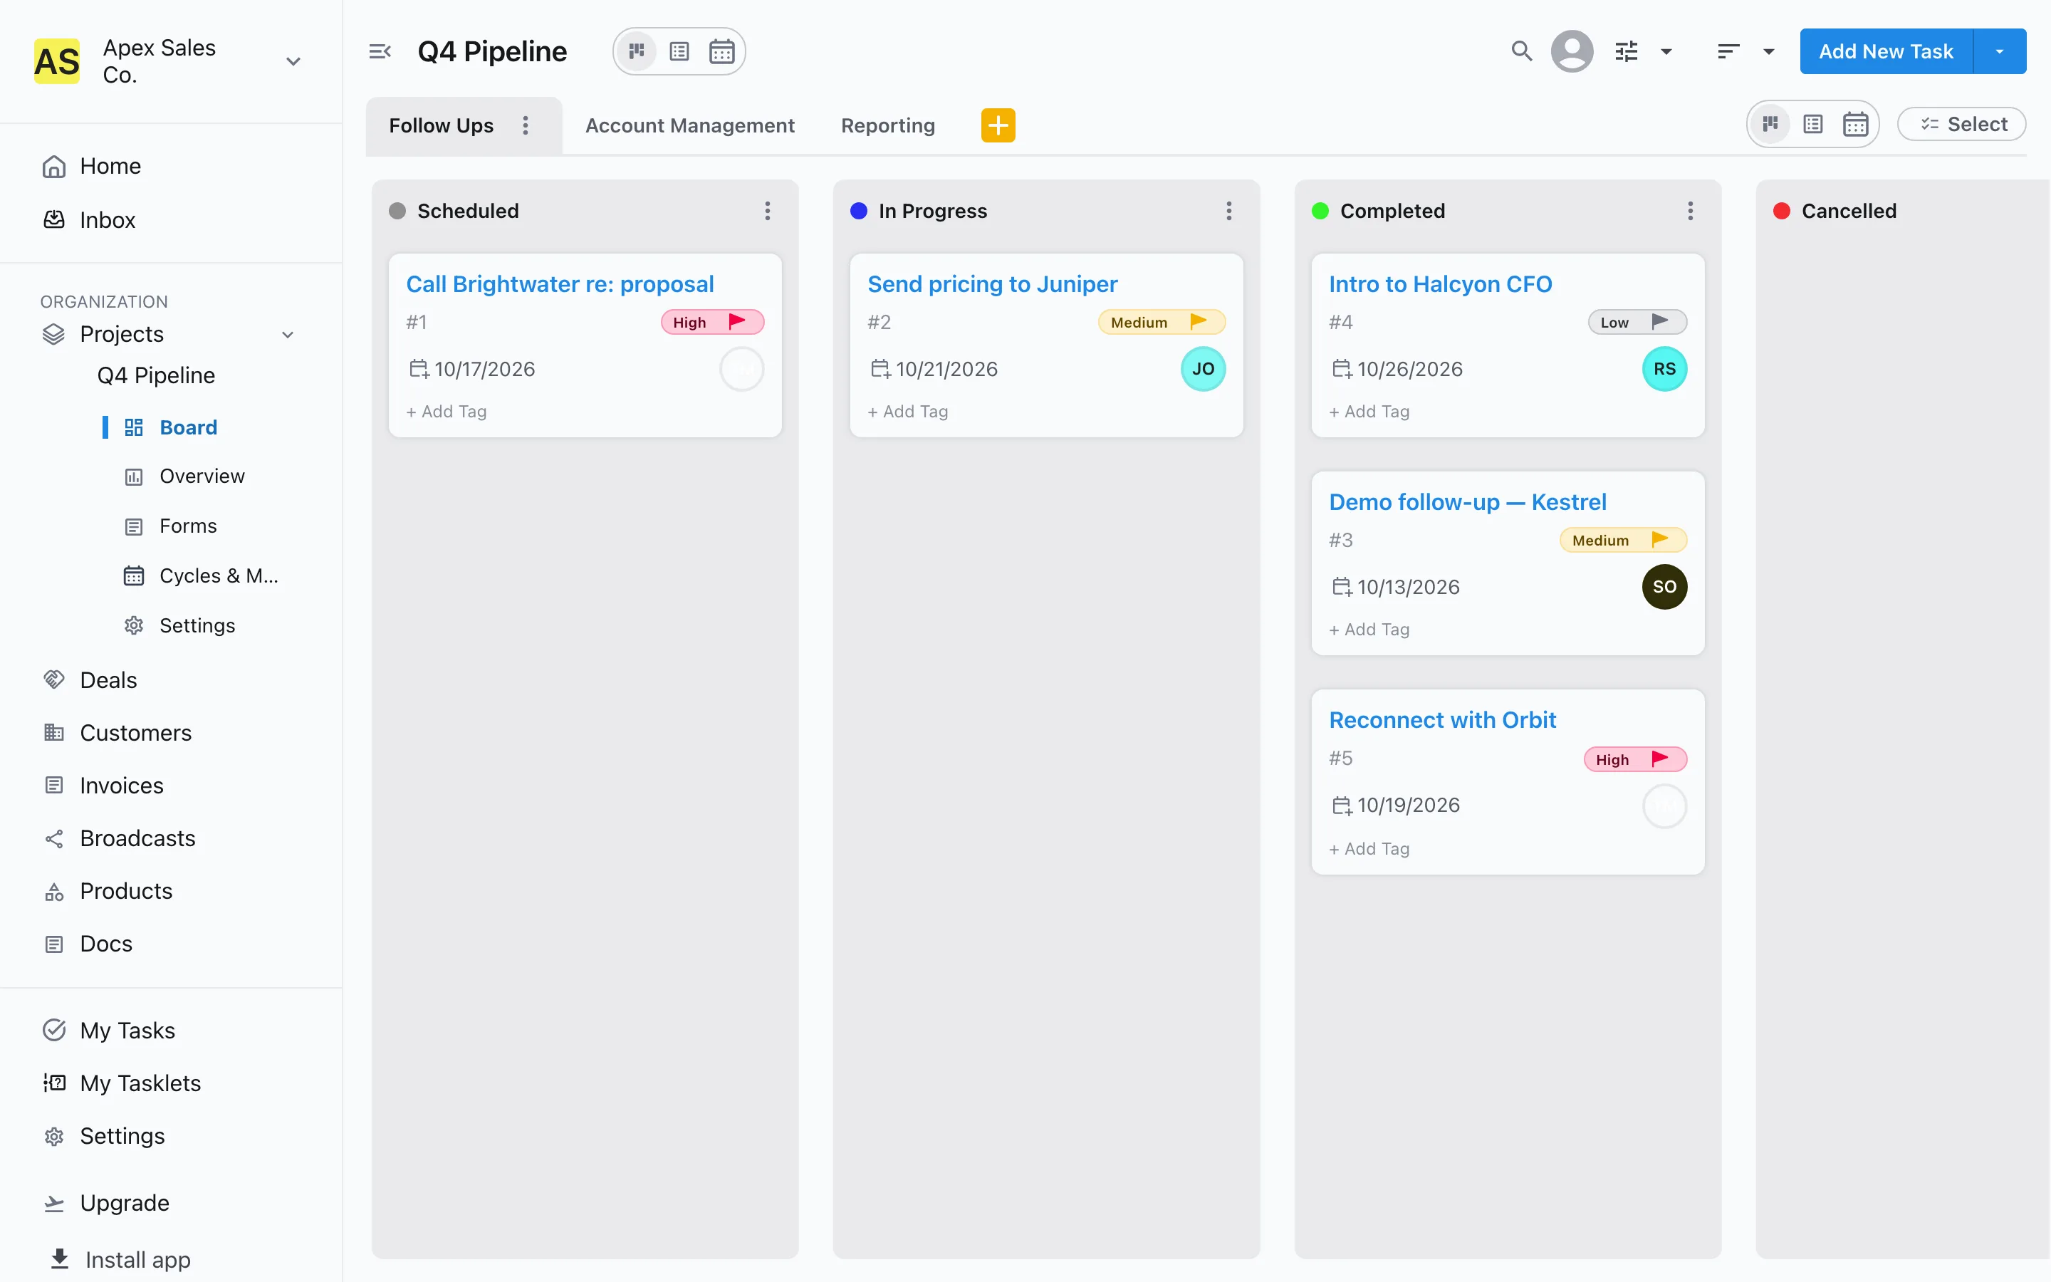Image resolution: width=2051 pixels, height=1282 pixels.
Task: Click date icon on Reconnect with Orbit
Action: [1342, 806]
